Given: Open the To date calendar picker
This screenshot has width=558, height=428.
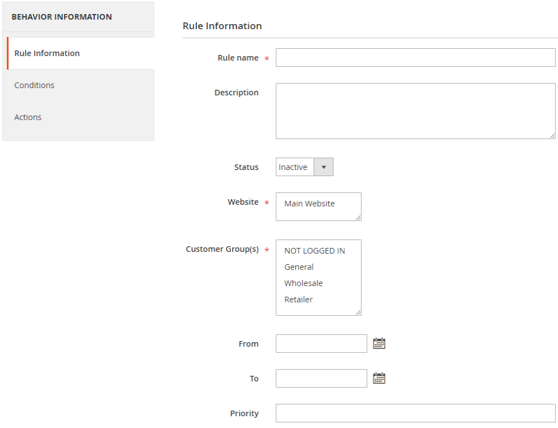Looking at the screenshot, I should 379,379.
